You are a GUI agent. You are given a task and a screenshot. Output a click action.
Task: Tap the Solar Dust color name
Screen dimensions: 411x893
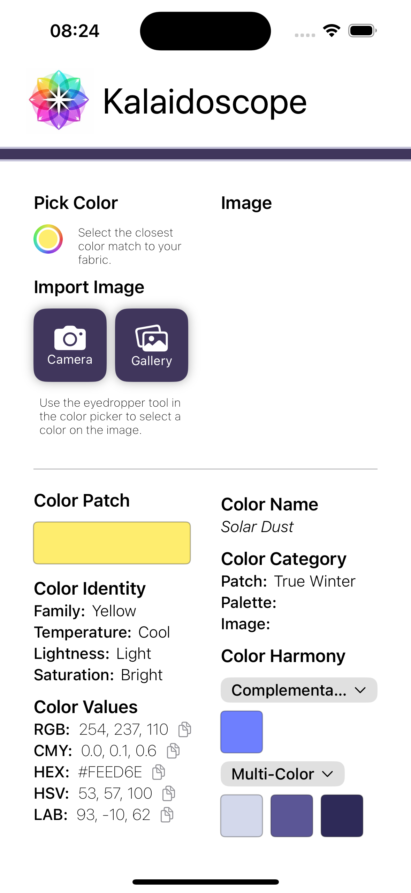[x=257, y=527]
